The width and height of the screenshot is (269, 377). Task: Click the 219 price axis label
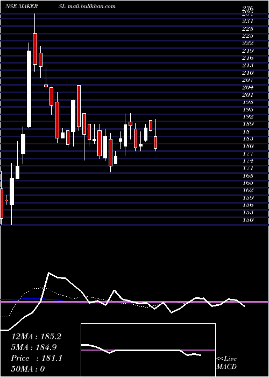248,51
